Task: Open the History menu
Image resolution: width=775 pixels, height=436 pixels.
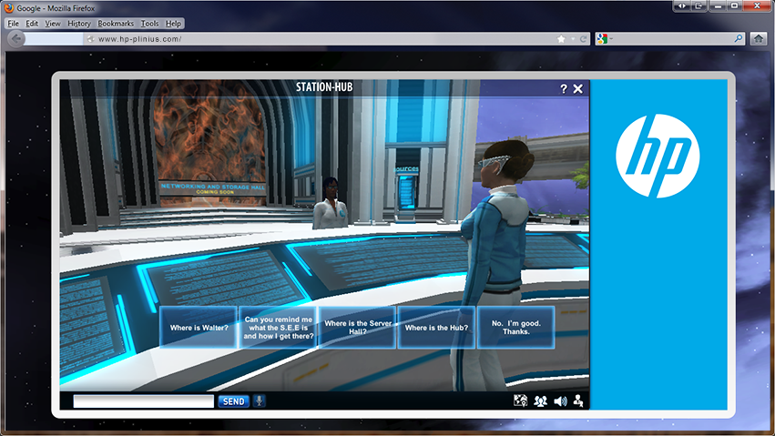Action: (x=79, y=23)
